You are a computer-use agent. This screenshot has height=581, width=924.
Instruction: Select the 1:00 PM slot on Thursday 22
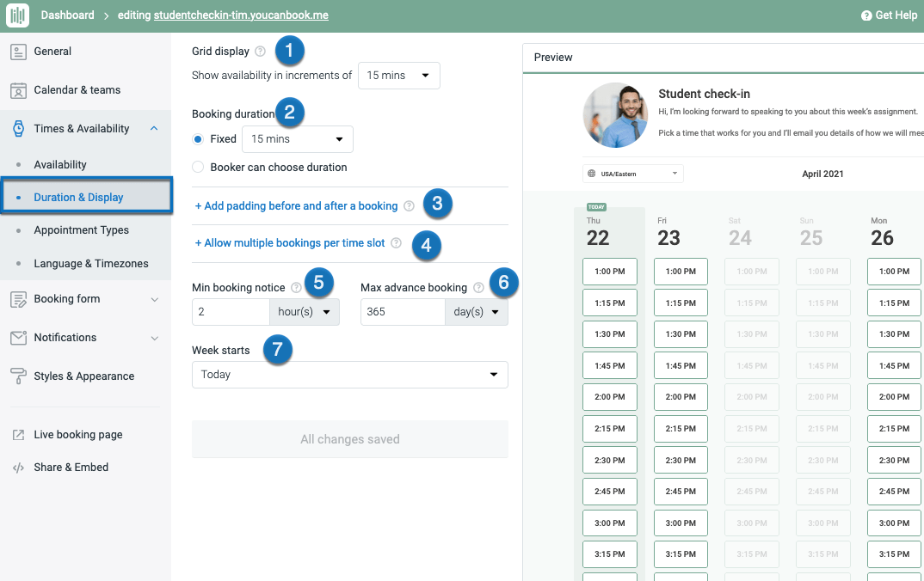pyautogui.click(x=609, y=272)
